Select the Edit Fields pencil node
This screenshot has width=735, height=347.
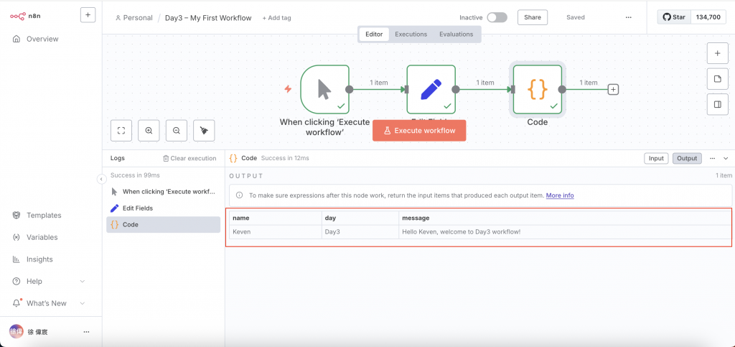pyautogui.click(x=431, y=89)
